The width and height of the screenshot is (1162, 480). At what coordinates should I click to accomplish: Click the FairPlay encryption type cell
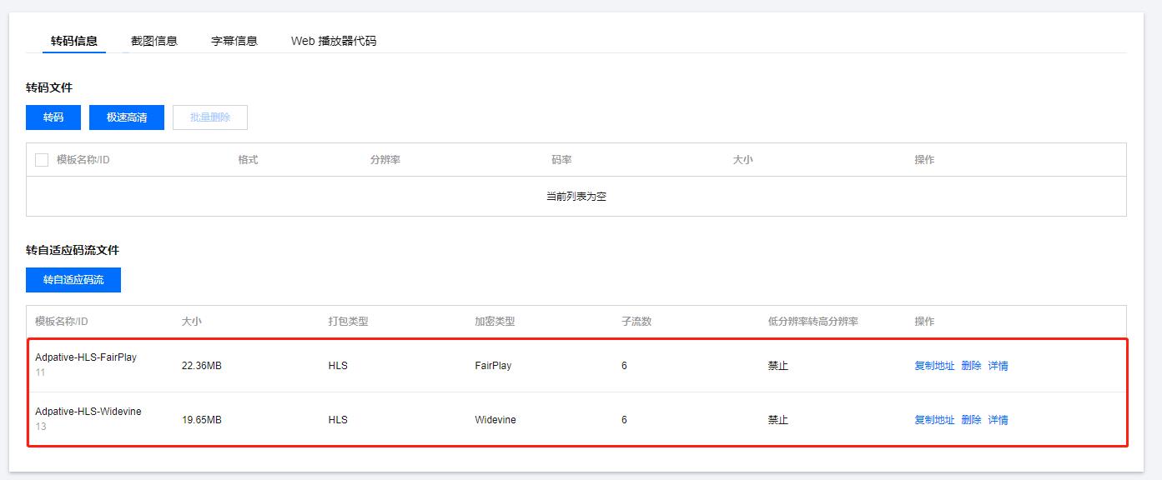[493, 366]
